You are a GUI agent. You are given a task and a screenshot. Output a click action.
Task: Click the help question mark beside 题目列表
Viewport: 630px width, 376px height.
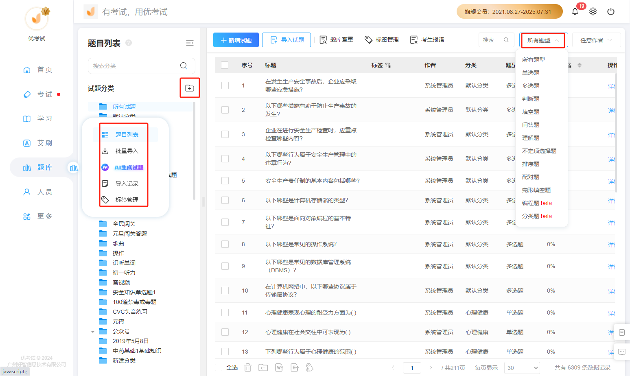point(129,43)
